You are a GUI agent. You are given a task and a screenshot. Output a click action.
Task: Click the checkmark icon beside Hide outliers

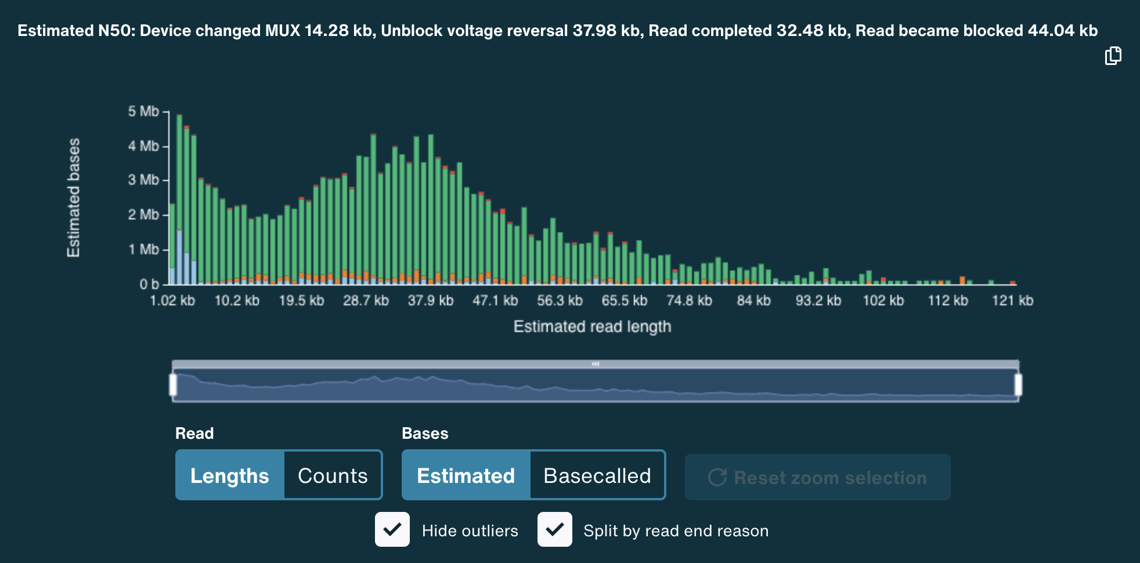point(392,529)
